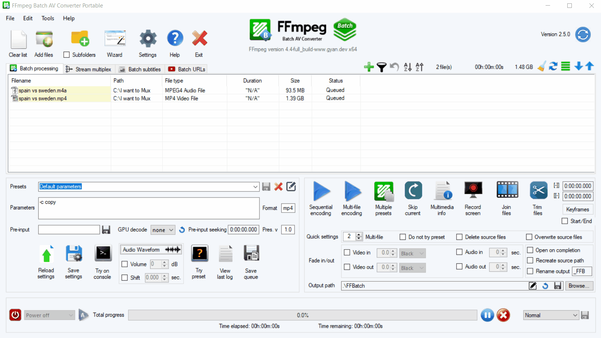Start Sequential encoding

[321, 191]
